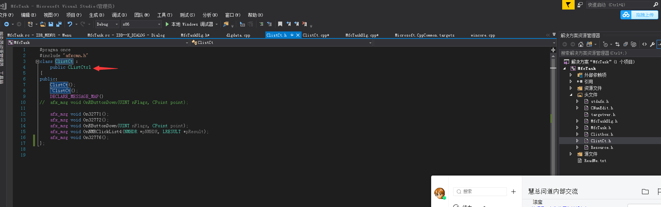Image resolution: width=661 pixels, height=207 pixels.
Task: Close the ClistCt.h tab
Action: 298,35
